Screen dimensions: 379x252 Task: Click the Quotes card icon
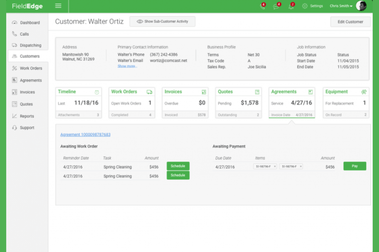click(x=257, y=92)
